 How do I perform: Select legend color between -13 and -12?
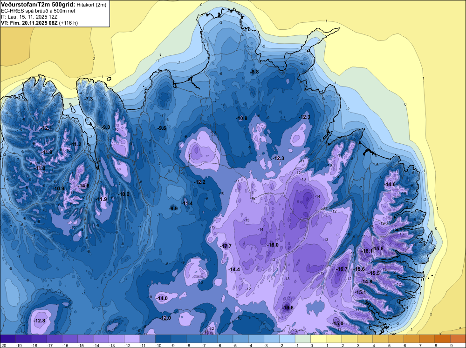116,339
